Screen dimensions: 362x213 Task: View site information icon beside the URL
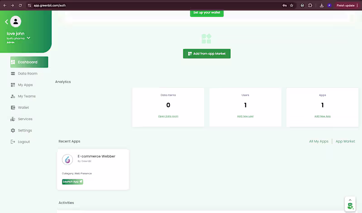[x=29, y=5]
